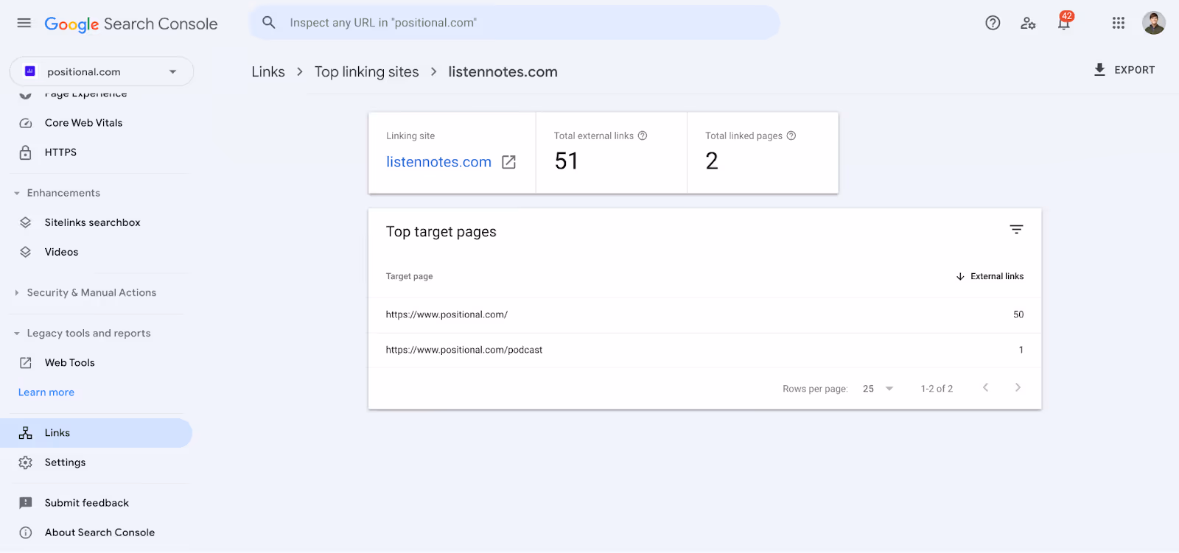
Task: Toggle sort arrow beside External links
Action: (x=960, y=277)
